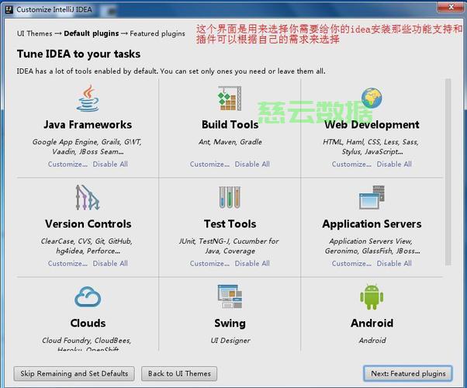The height and width of the screenshot is (388, 467).
Task: Click the Swing heading
Action: point(230,324)
